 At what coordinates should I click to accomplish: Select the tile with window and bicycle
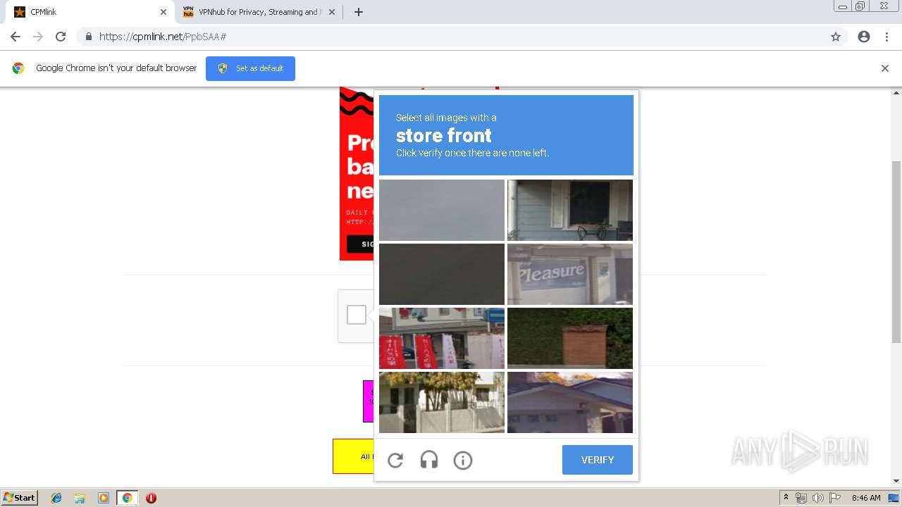570,210
